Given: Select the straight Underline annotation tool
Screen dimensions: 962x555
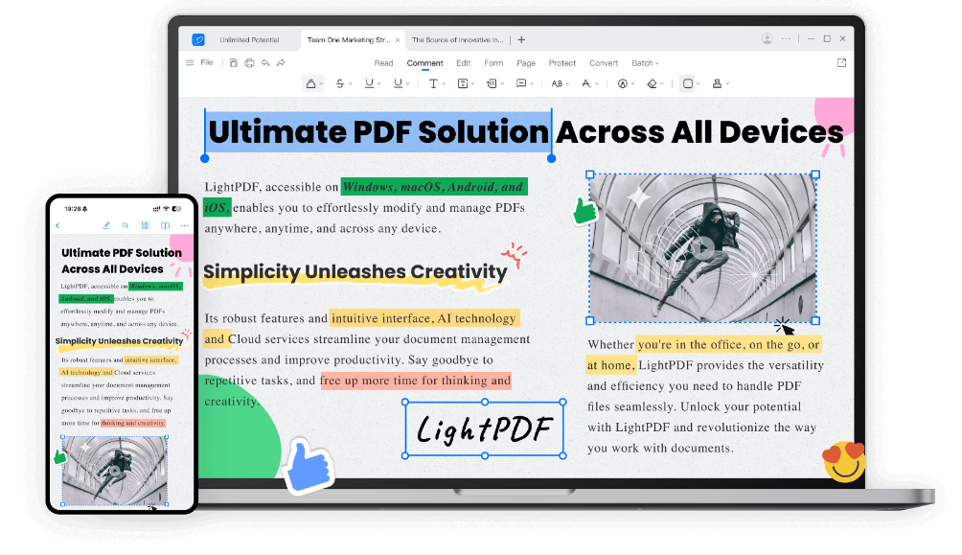Looking at the screenshot, I should point(369,83).
